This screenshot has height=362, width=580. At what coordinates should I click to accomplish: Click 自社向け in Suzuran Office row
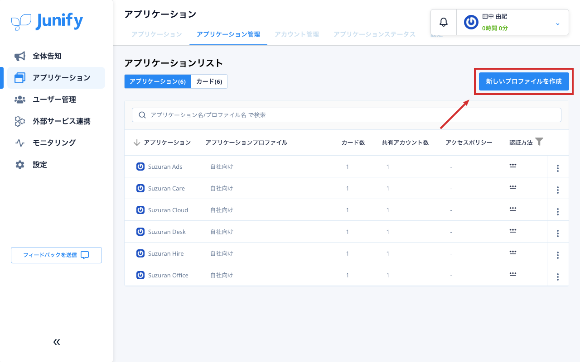pyautogui.click(x=222, y=275)
